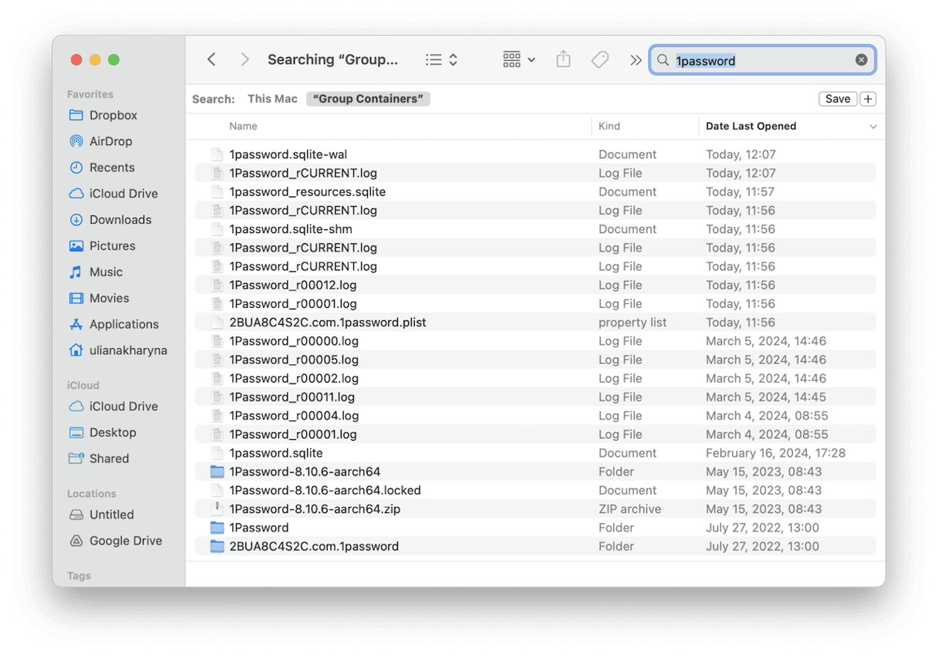Click the Tags toolbar icon

[x=600, y=60]
